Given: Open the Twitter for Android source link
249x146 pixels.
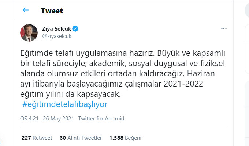Looking at the screenshot, I should click(102, 119).
